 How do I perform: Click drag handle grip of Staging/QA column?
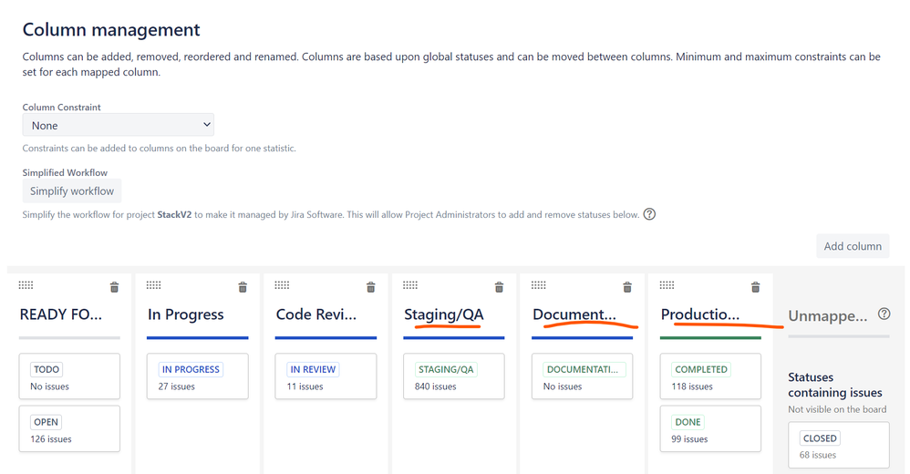click(410, 285)
